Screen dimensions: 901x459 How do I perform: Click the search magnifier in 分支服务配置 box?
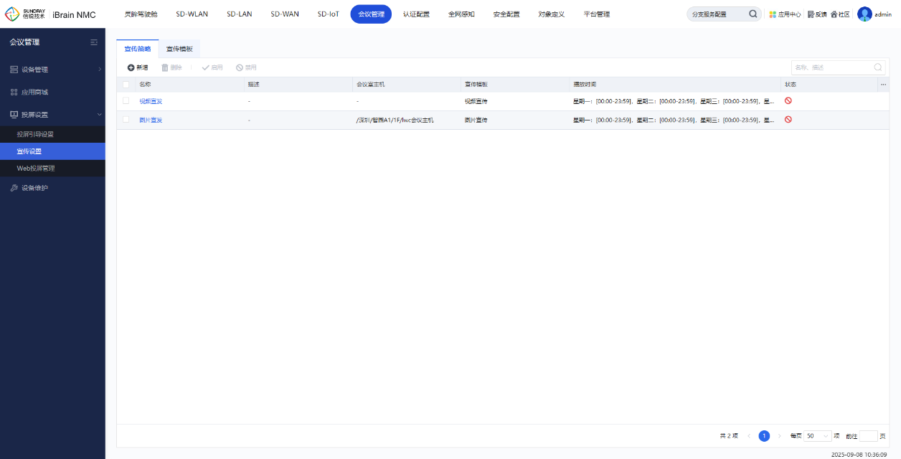click(x=753, y=14)
